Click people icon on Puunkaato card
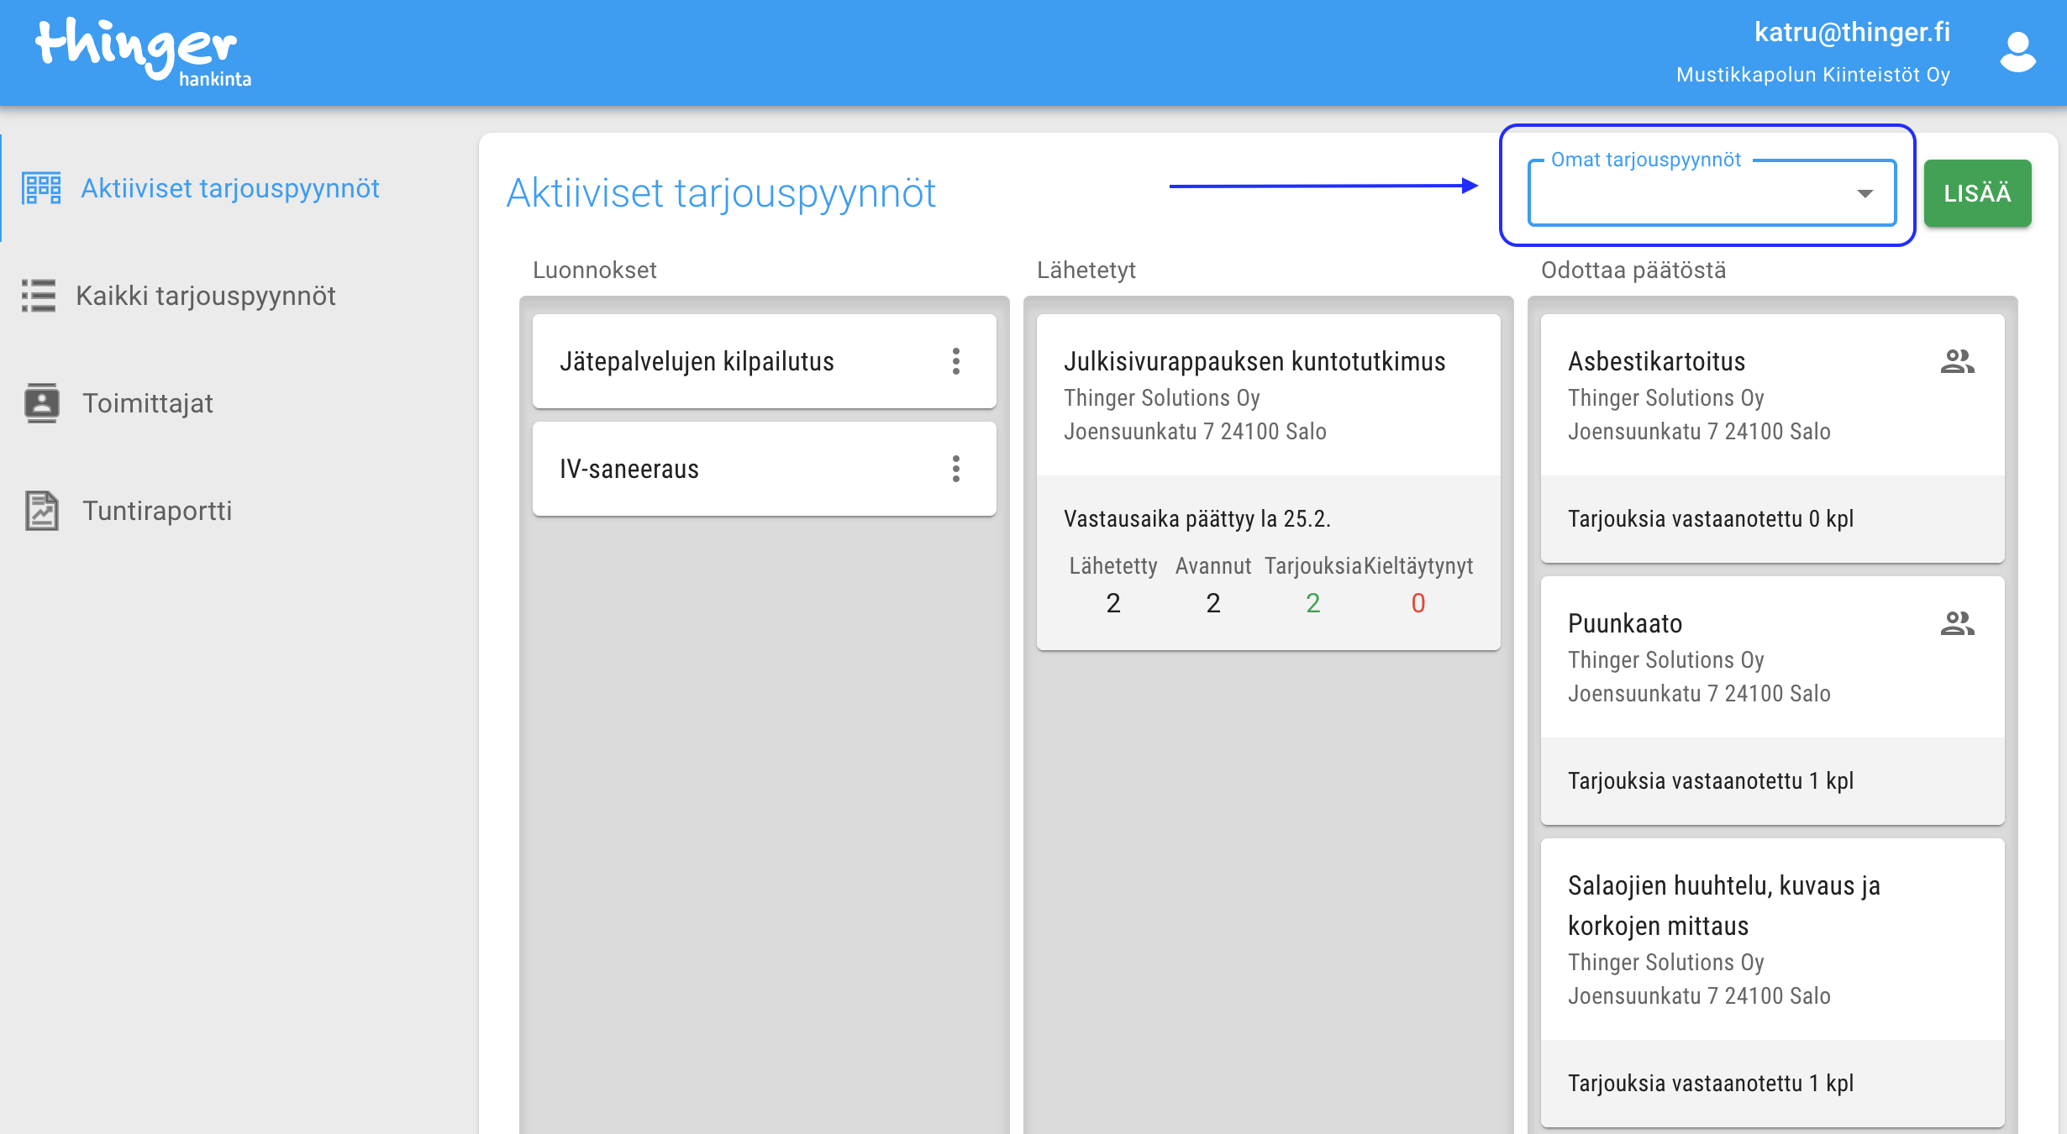 pos(1957,623)
